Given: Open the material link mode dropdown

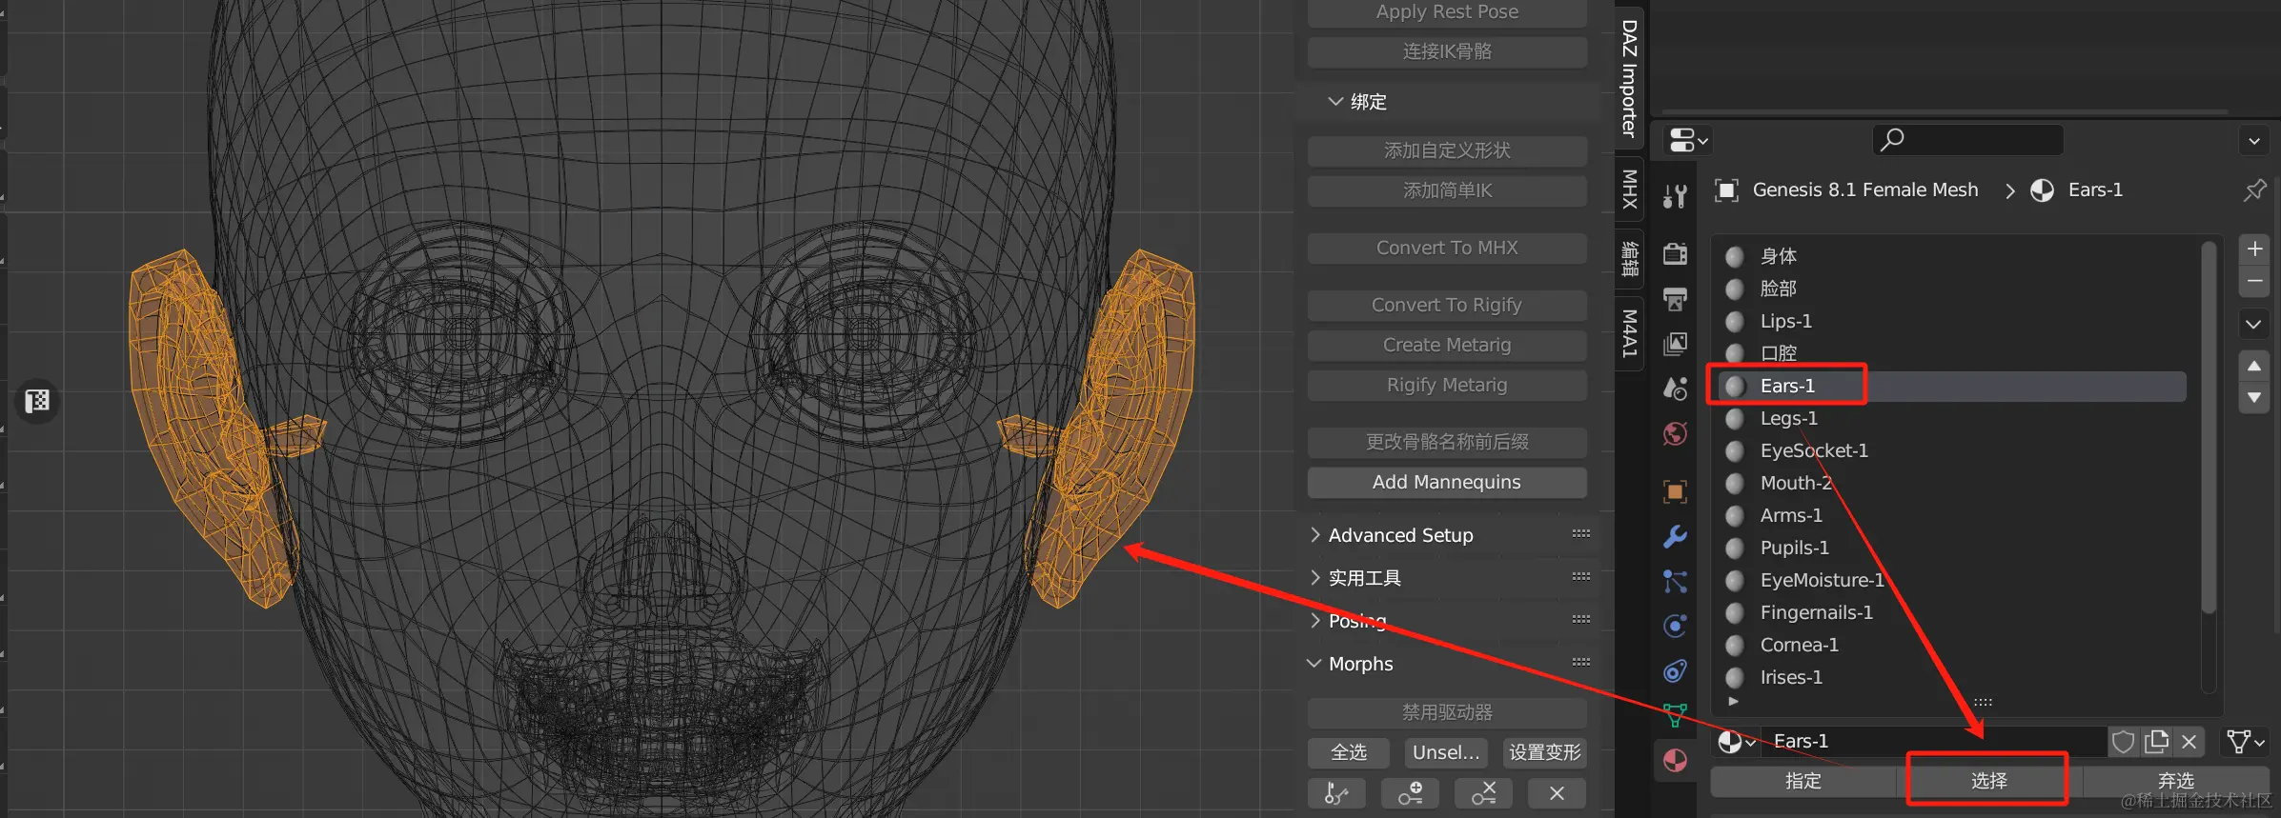Looking at the screenshot, I should [2245, 742].
